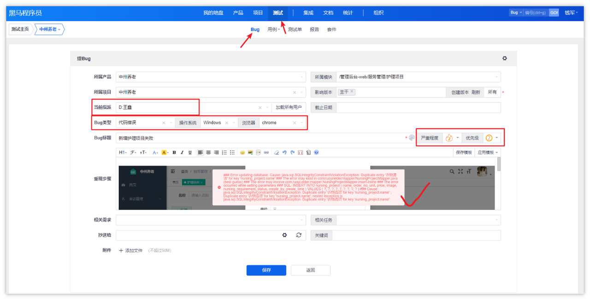Align editor text to the right

point(216,152)
